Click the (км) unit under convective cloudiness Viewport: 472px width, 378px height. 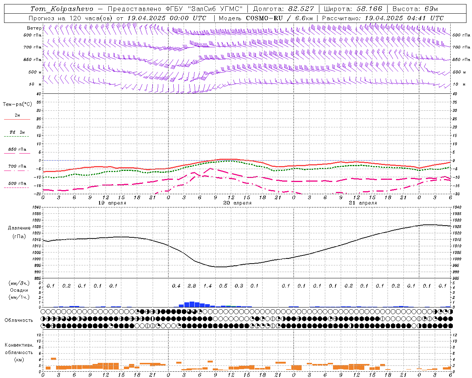(19, 360)
